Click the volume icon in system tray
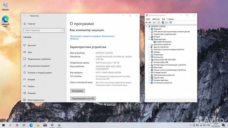 click(x=204, y=125)
